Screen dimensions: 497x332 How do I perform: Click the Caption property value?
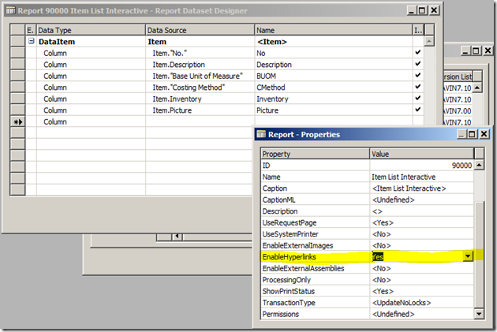coord(421,188)
